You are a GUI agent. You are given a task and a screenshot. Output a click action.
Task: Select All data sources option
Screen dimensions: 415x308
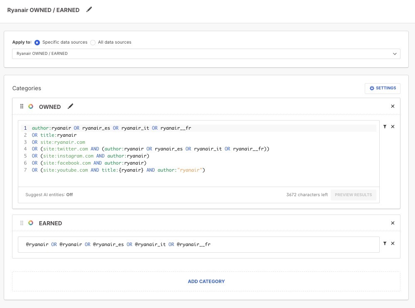(93, 42)
